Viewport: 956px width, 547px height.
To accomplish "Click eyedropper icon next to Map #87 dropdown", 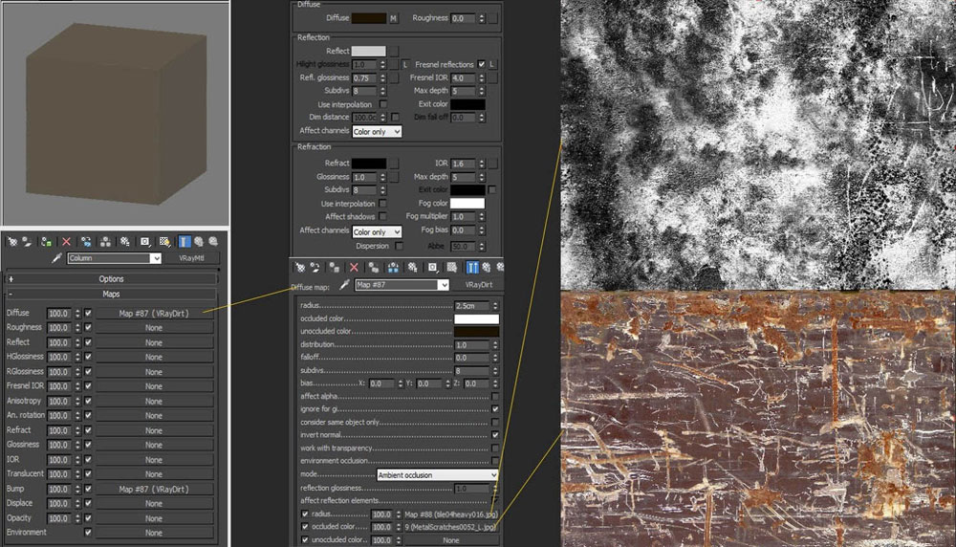I will [344, 285].
